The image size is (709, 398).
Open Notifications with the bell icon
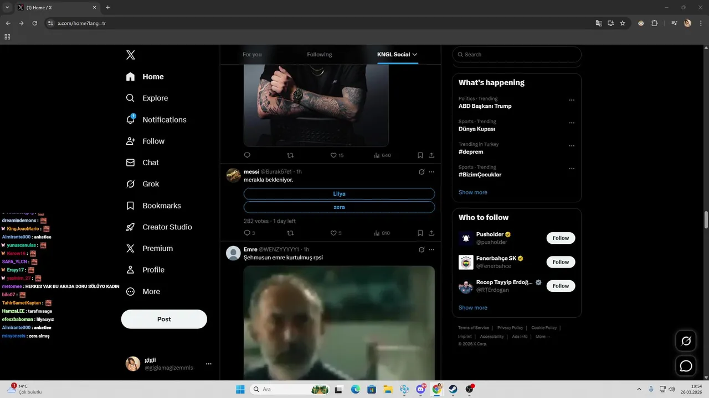coord(156,119)
